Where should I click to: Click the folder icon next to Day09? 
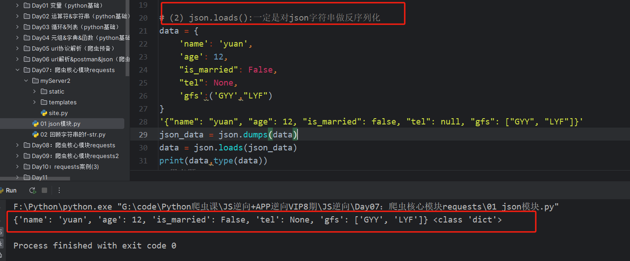coord(27,156)
